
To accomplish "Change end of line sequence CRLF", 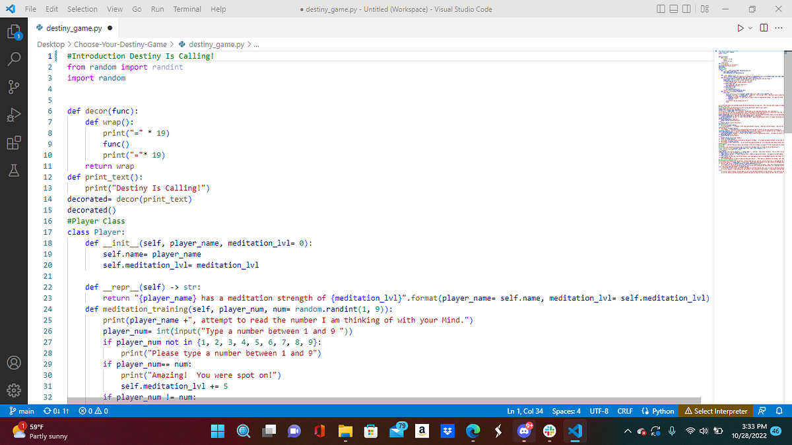I will tap(625, 411).
